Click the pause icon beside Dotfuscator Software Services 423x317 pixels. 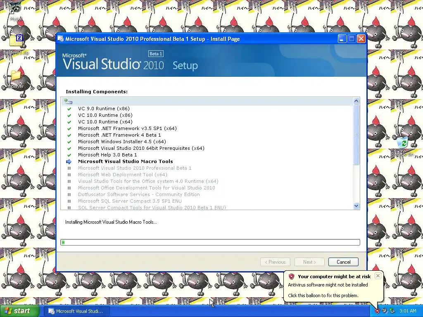click(x=69, y=195)
